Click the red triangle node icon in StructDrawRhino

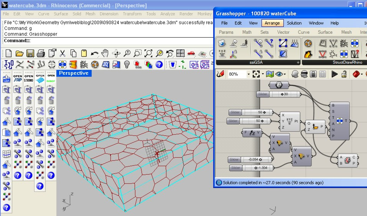click(x=323, y=54)
